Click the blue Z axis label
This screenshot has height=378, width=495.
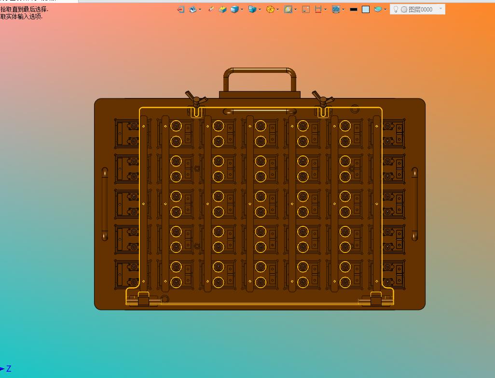[x=9, y=368]
